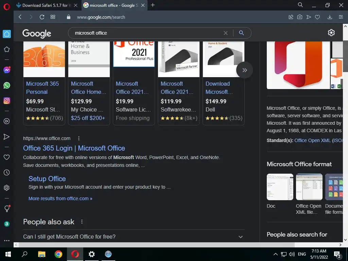Viewport: 348px width, 261px height.
Task: Open a new tab with plus button
Action: click(153, 5)
